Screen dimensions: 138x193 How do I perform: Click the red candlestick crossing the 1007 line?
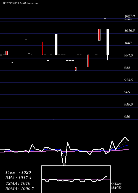click(43, 48)
